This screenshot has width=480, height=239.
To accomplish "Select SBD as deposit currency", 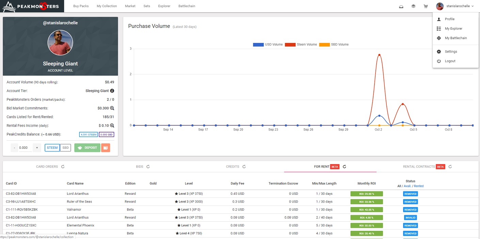I will (65, 148).
